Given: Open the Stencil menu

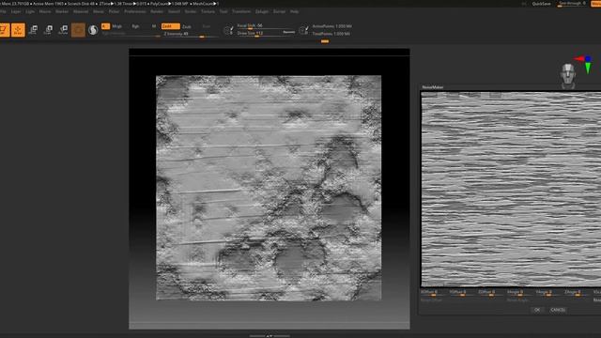Looking at the screenshot, I should [x=174, y=12].
